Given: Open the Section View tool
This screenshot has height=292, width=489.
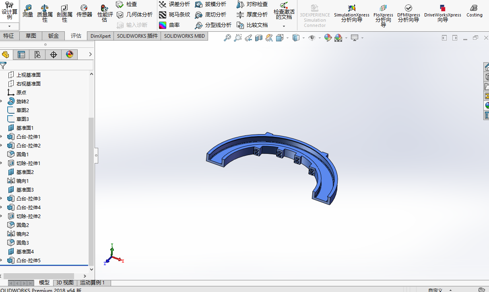Looking at the screenshot, I should tap(259, 38).
